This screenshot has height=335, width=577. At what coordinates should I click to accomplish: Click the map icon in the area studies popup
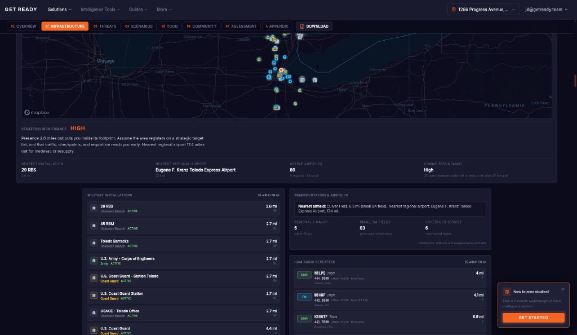[507, 292]
